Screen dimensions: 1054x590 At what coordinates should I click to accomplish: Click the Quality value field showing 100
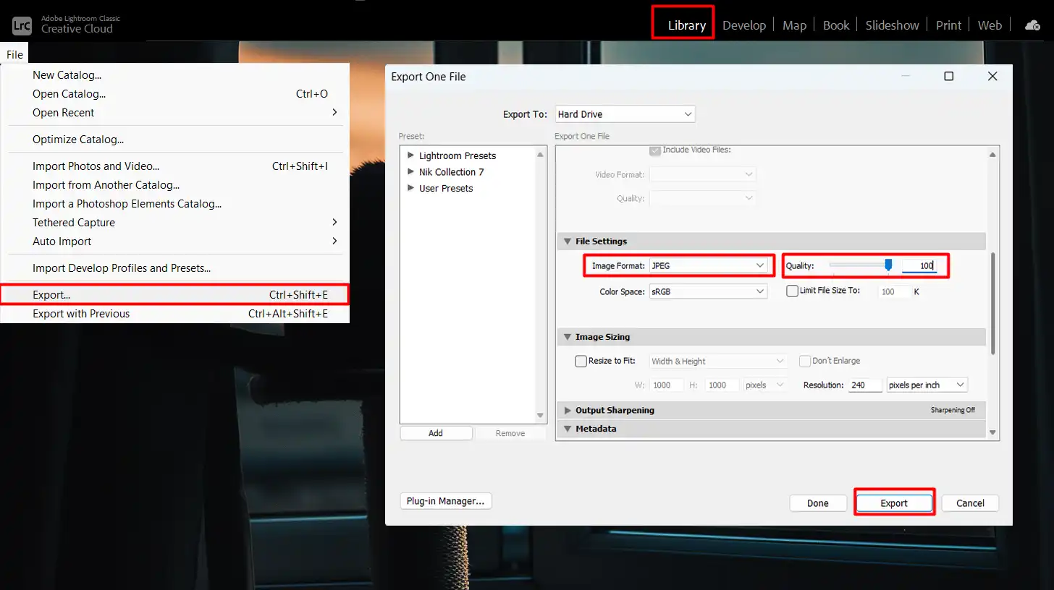coord(919,266)
